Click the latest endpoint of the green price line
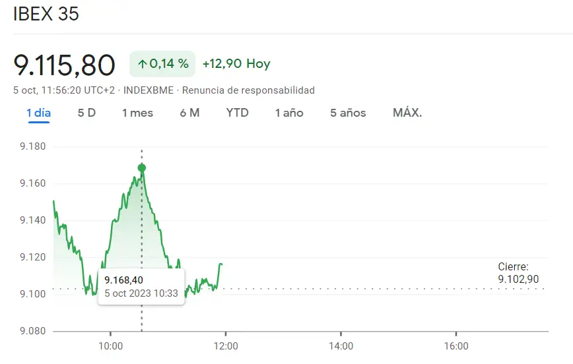573x364 pixels. click(221, 264)
